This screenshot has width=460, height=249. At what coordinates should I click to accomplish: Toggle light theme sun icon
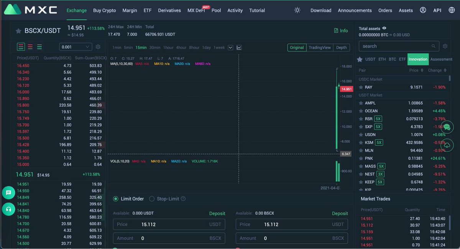coord(297,10)
